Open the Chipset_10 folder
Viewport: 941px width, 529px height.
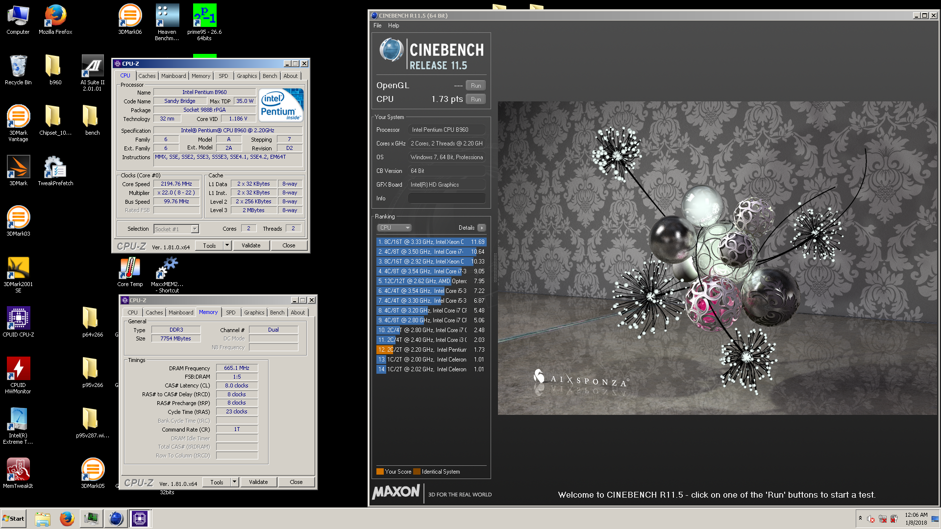point(55,120)
